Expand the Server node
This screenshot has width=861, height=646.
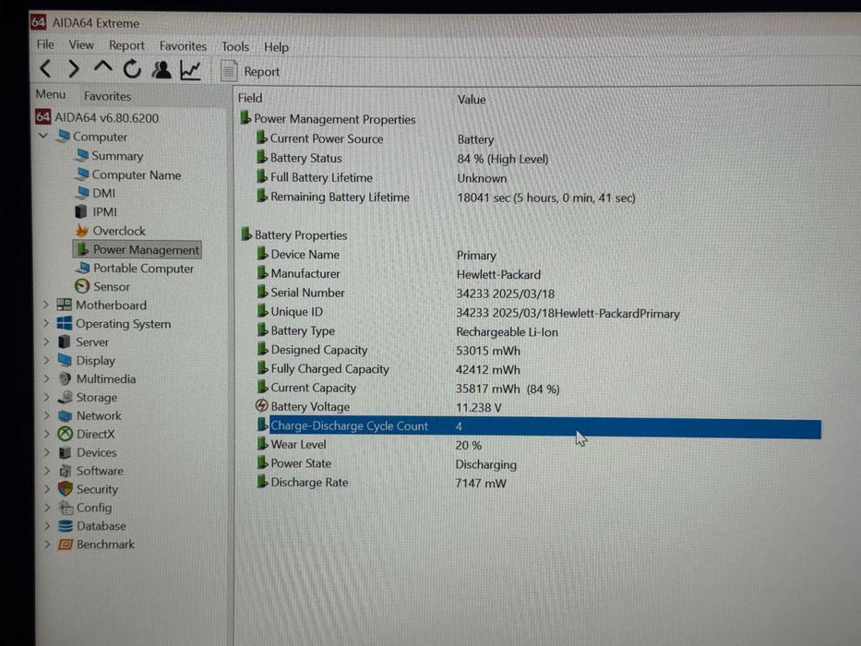(x=46, y=341)
